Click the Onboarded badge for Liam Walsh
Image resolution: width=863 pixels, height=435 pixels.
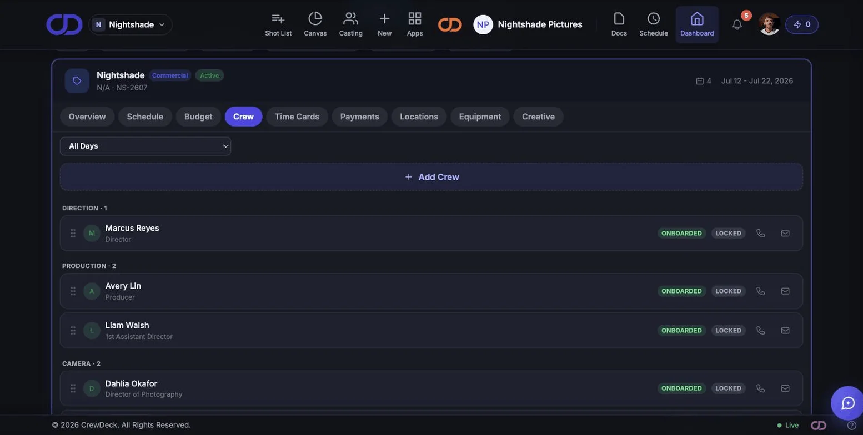tap(681, 331)
